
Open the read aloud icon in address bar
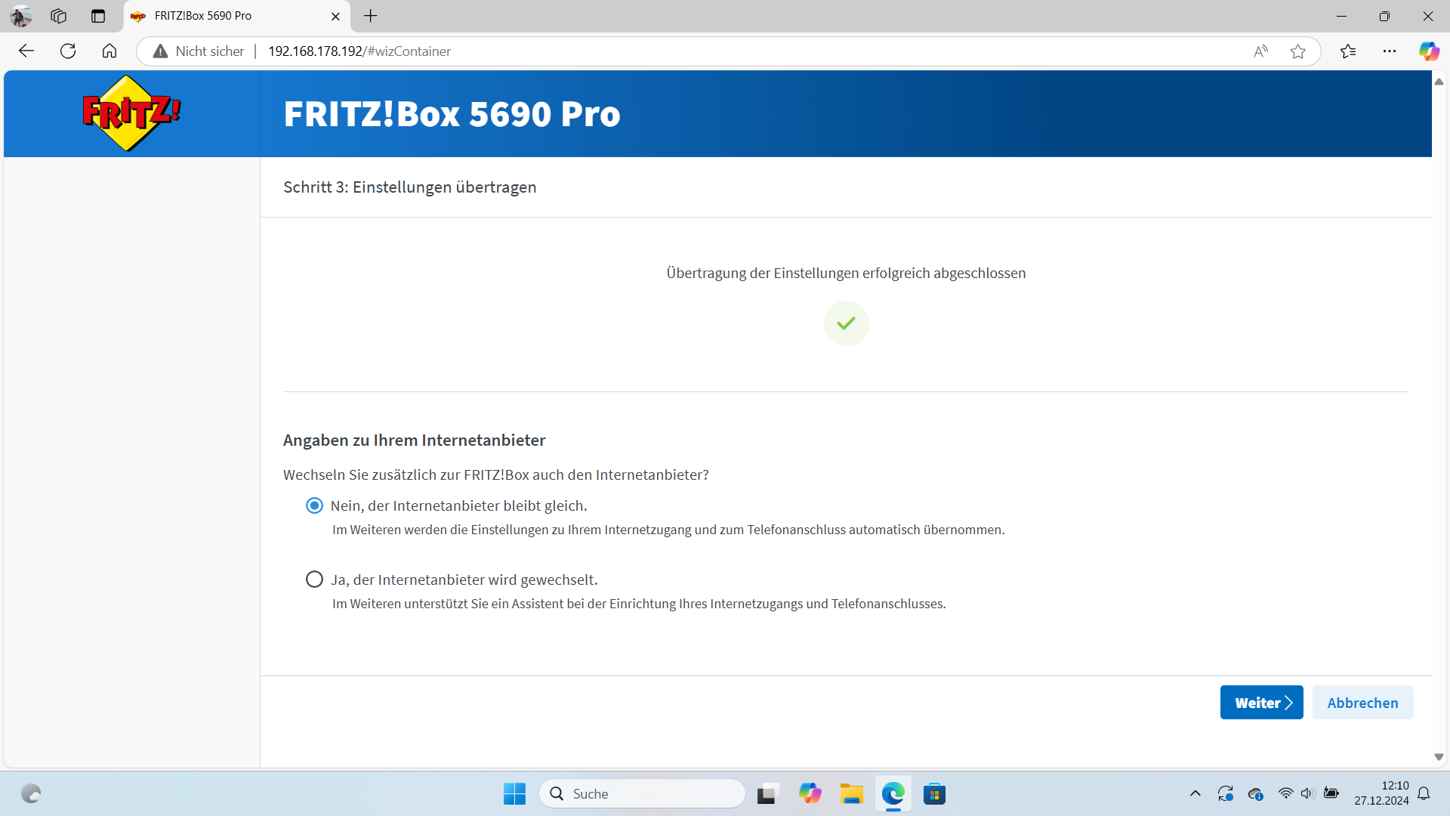pyautogui.click(x=1260, y=51)
